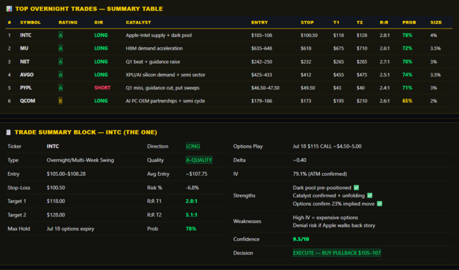Click the 5.1:1 R:R T2 value

pos(191,215)
